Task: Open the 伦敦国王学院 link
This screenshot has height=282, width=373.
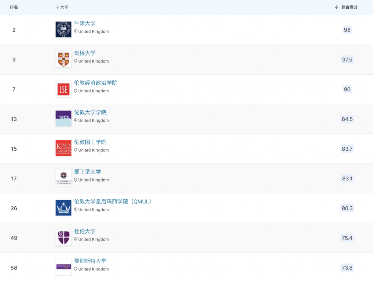Action: click(90, 142)
